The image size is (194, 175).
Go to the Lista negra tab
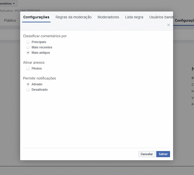134,17
